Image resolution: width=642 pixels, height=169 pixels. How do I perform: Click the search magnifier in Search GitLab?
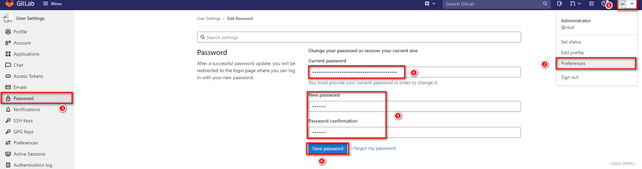545,4
